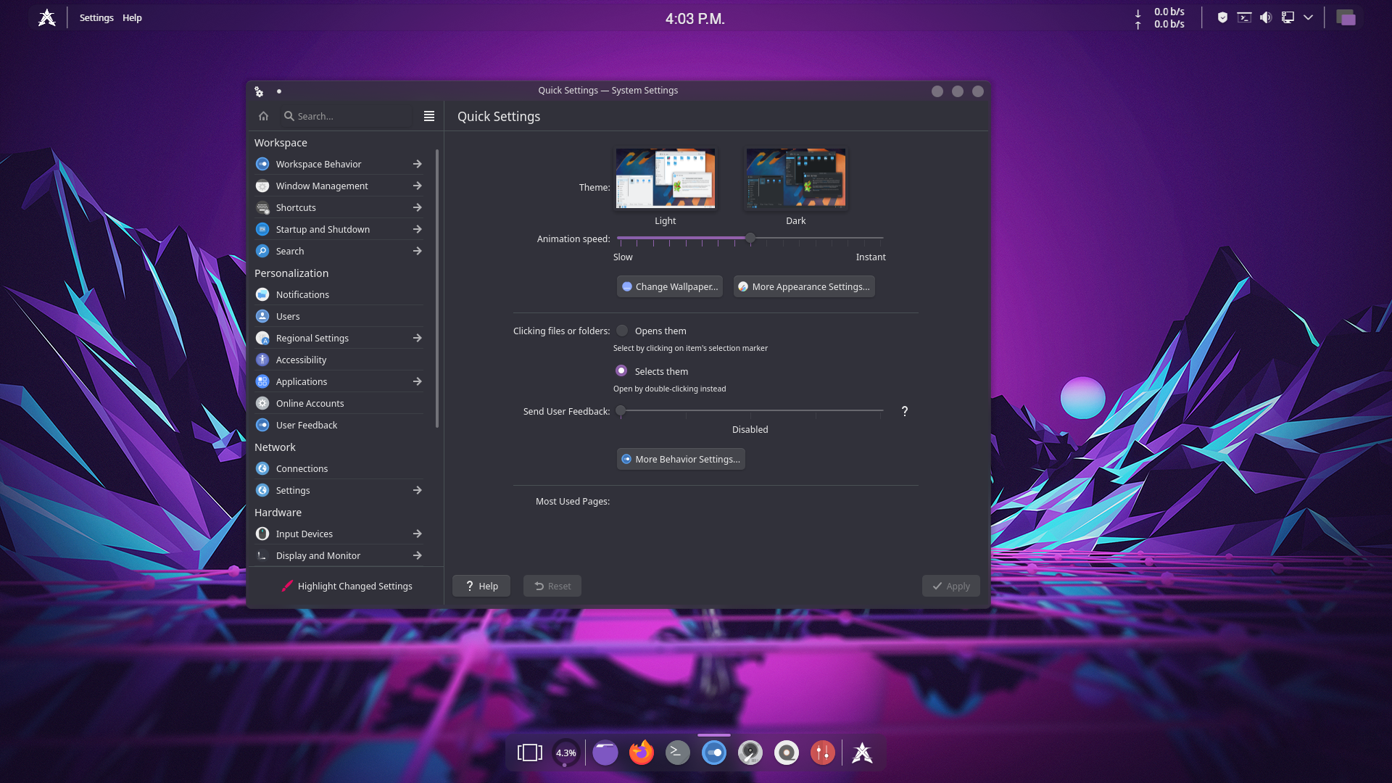Open Firefox from the dock
Image resolution: width=1392 pixels, height=783 pixels.
tap(641, 753)
